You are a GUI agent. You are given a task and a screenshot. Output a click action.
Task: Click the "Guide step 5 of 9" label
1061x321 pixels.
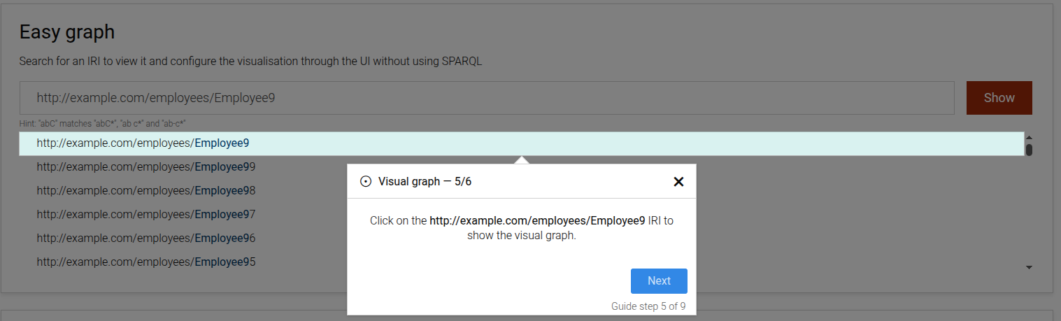[648, 306]
